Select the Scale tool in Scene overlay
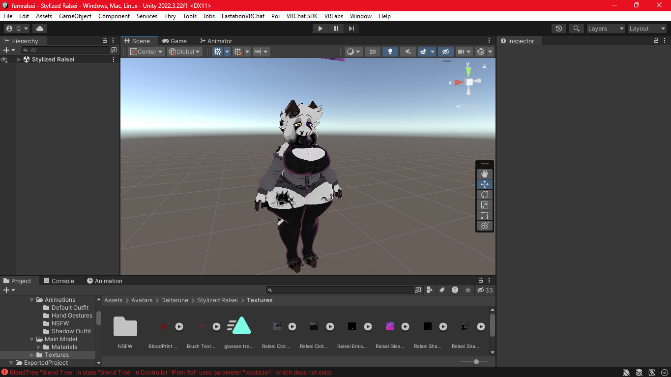The image size is (671, 377). coord(485,205)
